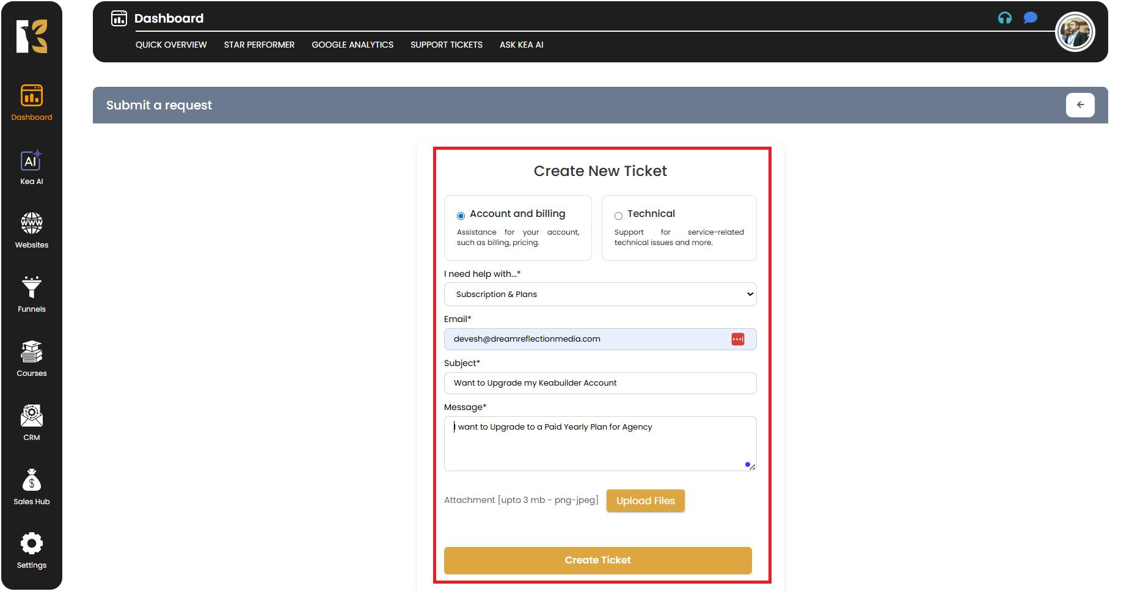The width and height of the screenshot is (1135, 594).
Task: Expand the Subscription & Plans dropdown
Action: pyautogui.click(x=600, y=295)
